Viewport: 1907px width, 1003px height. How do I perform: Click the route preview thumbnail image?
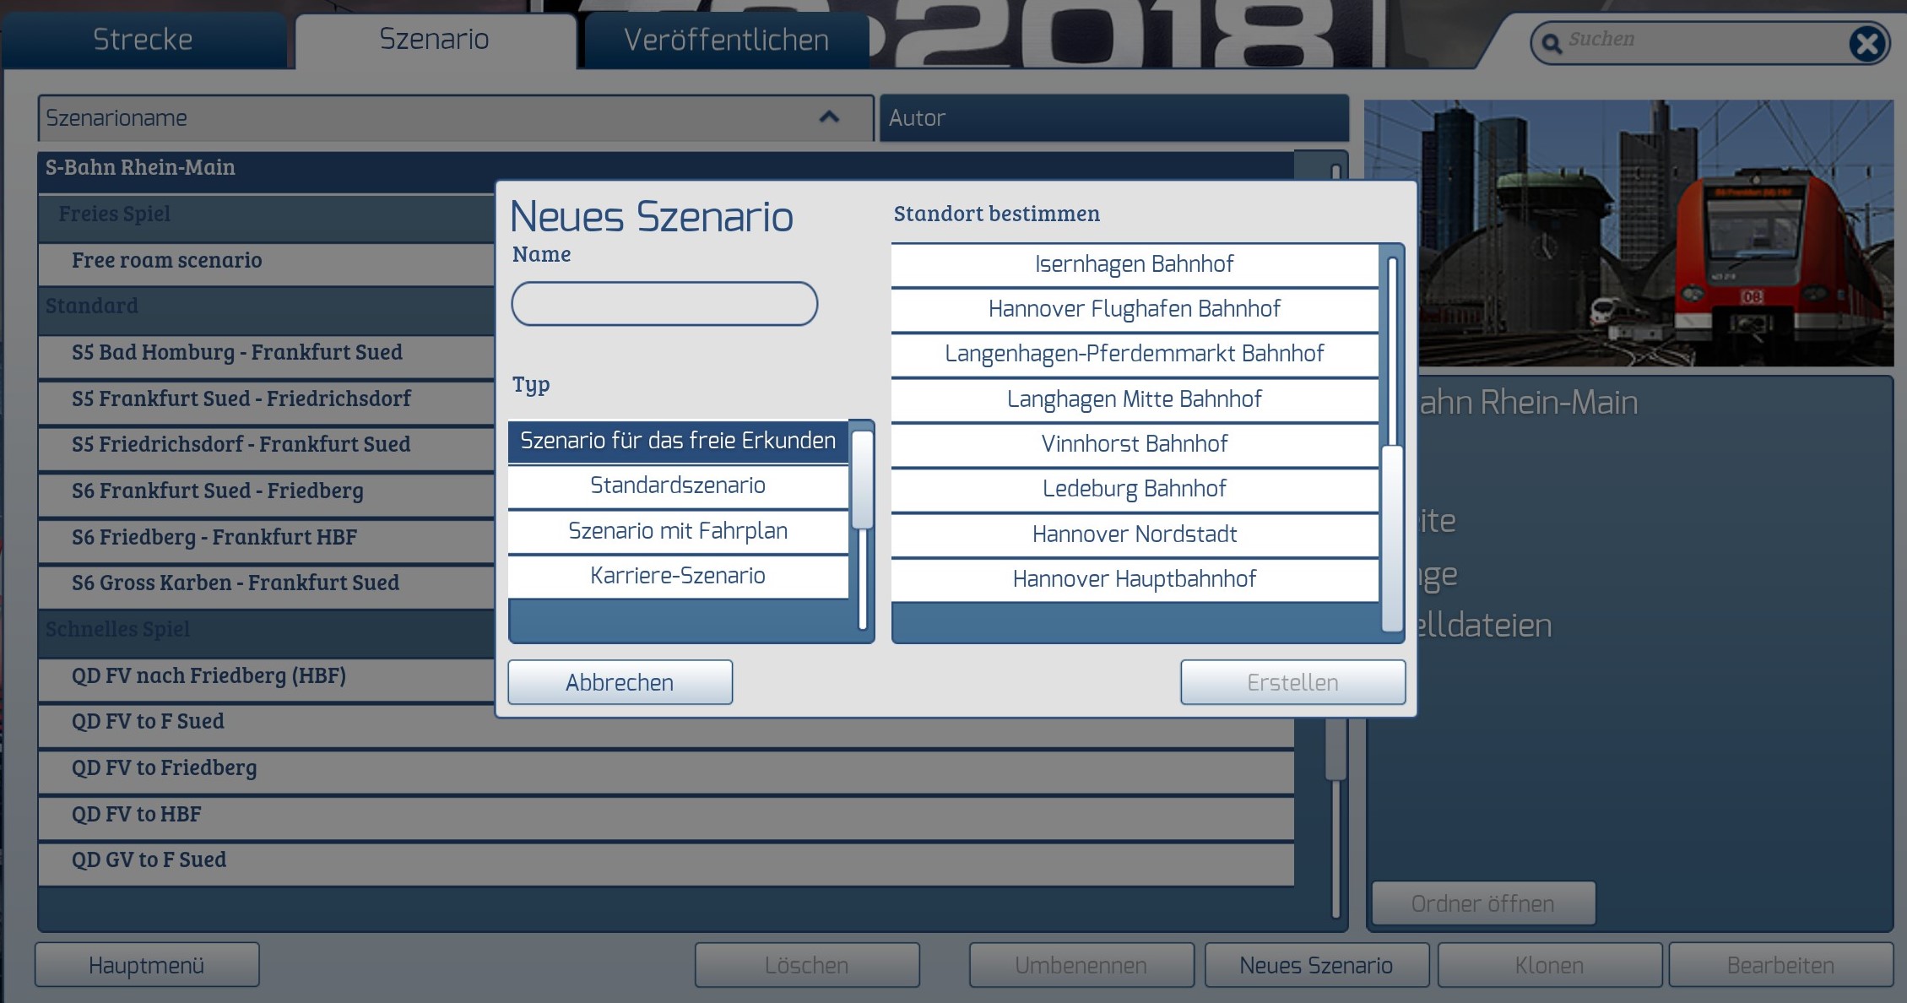[x=1655, y=232]
